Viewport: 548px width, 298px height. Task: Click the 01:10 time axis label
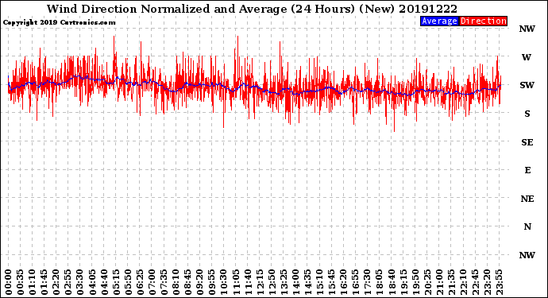33,282
